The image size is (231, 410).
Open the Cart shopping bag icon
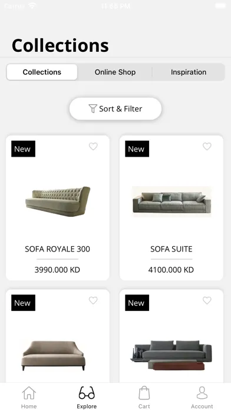pyautogui.click(x=144, y=393)
